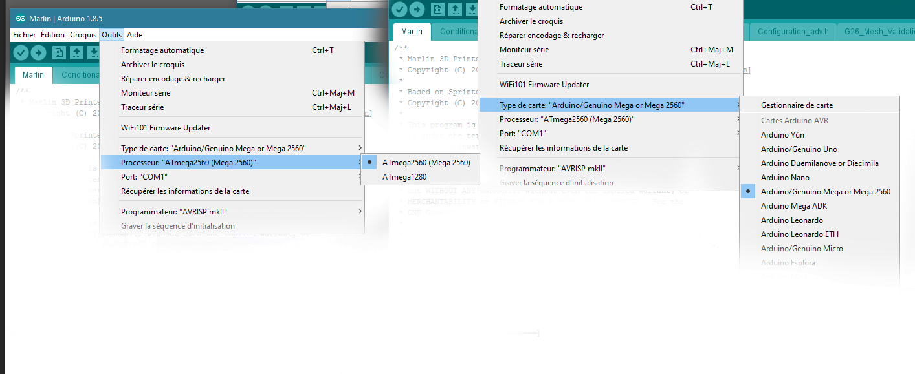This screenshot has width=915, height=374.
Task: Click Upload arrow icon in right Arduino window
Action: pos(417,8)
